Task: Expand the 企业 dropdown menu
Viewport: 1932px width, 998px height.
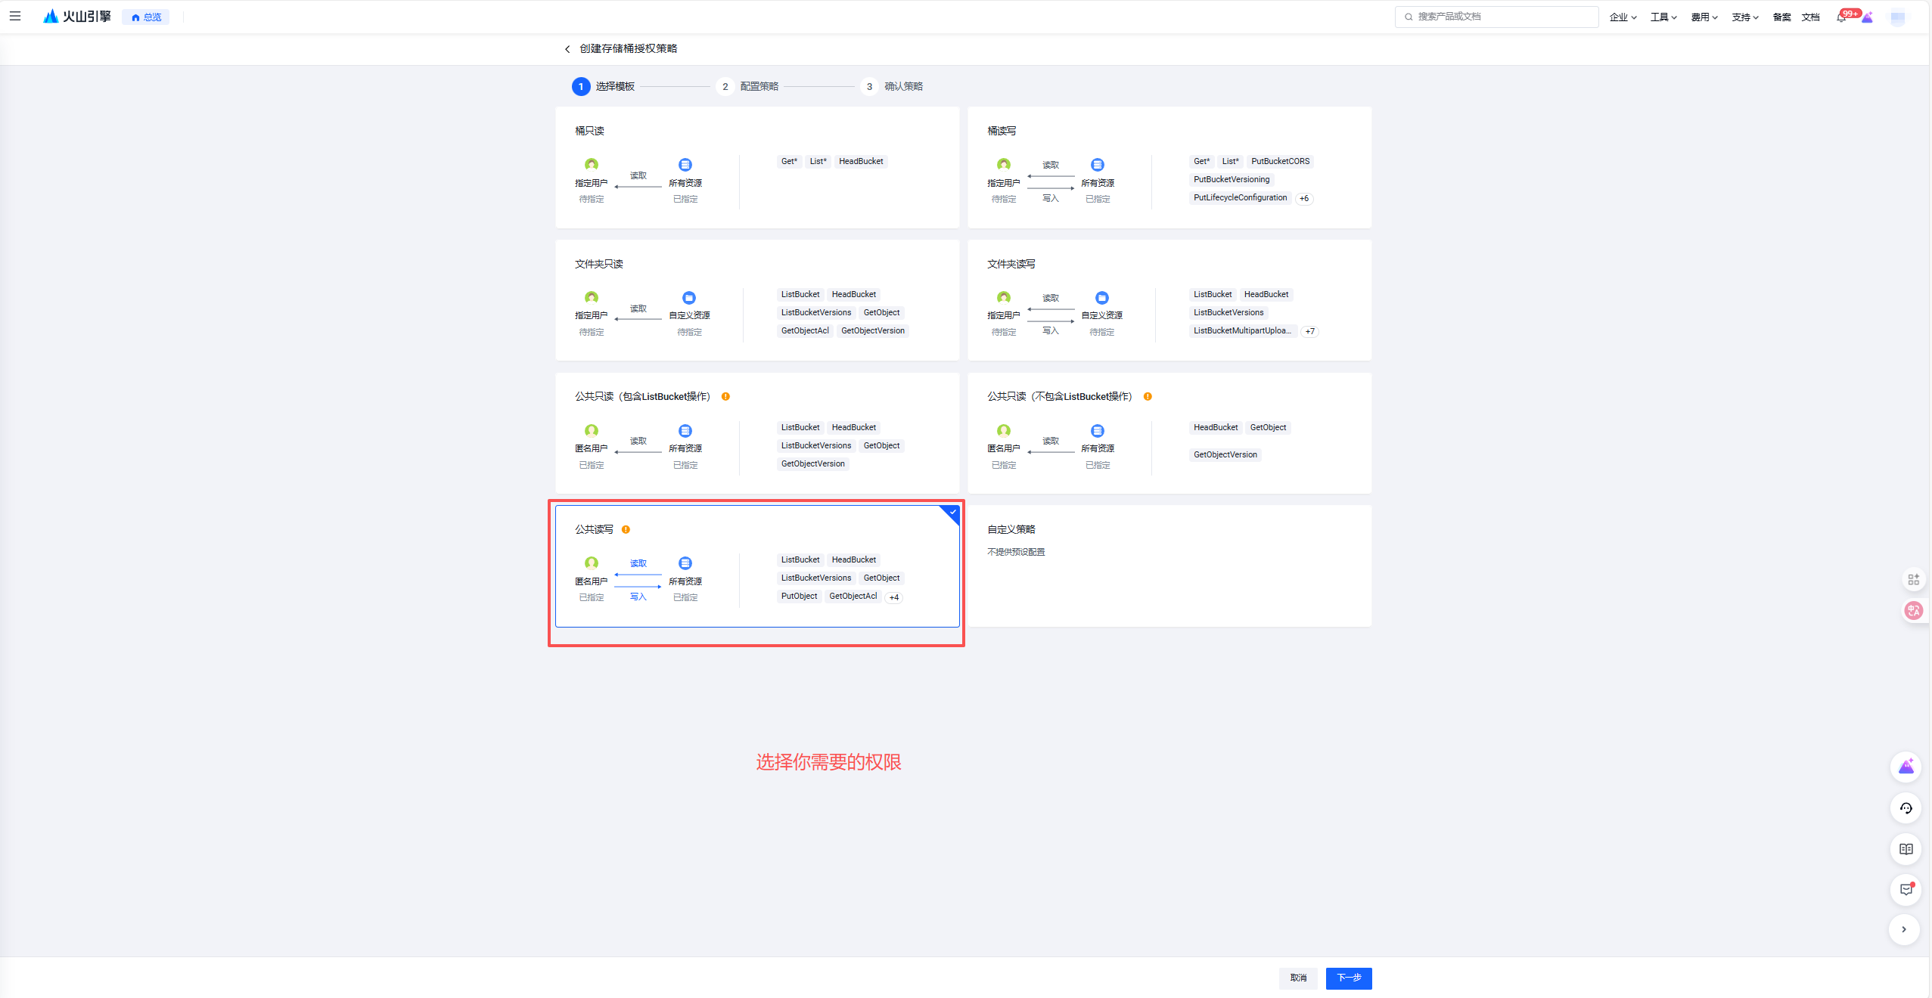Action: point(1623,17)
